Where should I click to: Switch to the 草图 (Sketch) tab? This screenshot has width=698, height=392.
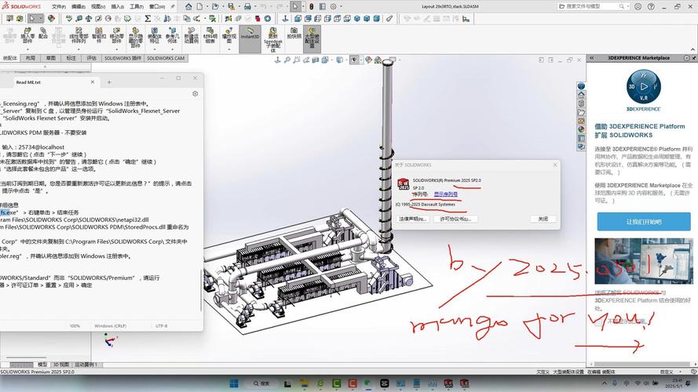51,58
